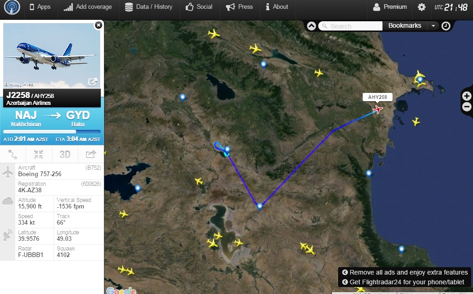Click the share flight icon
This screenshot has height=294, width=473.
91,154
